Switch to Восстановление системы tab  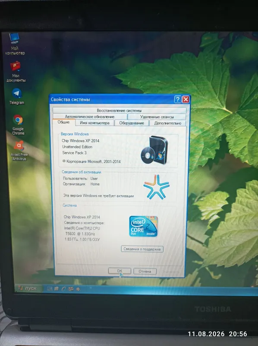[119, 110]
